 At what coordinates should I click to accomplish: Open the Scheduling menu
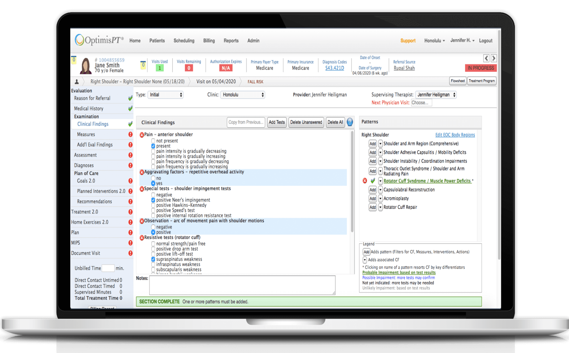(184, 41)
